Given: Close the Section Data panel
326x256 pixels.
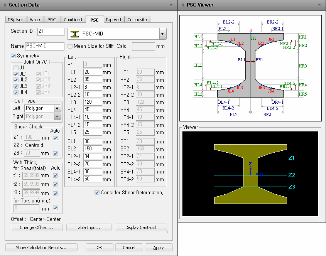Looking at the screenshot, I should coord(171,5).
